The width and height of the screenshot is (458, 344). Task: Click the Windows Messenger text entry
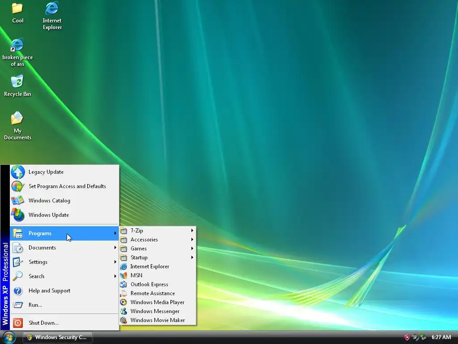tap(155, 311)
